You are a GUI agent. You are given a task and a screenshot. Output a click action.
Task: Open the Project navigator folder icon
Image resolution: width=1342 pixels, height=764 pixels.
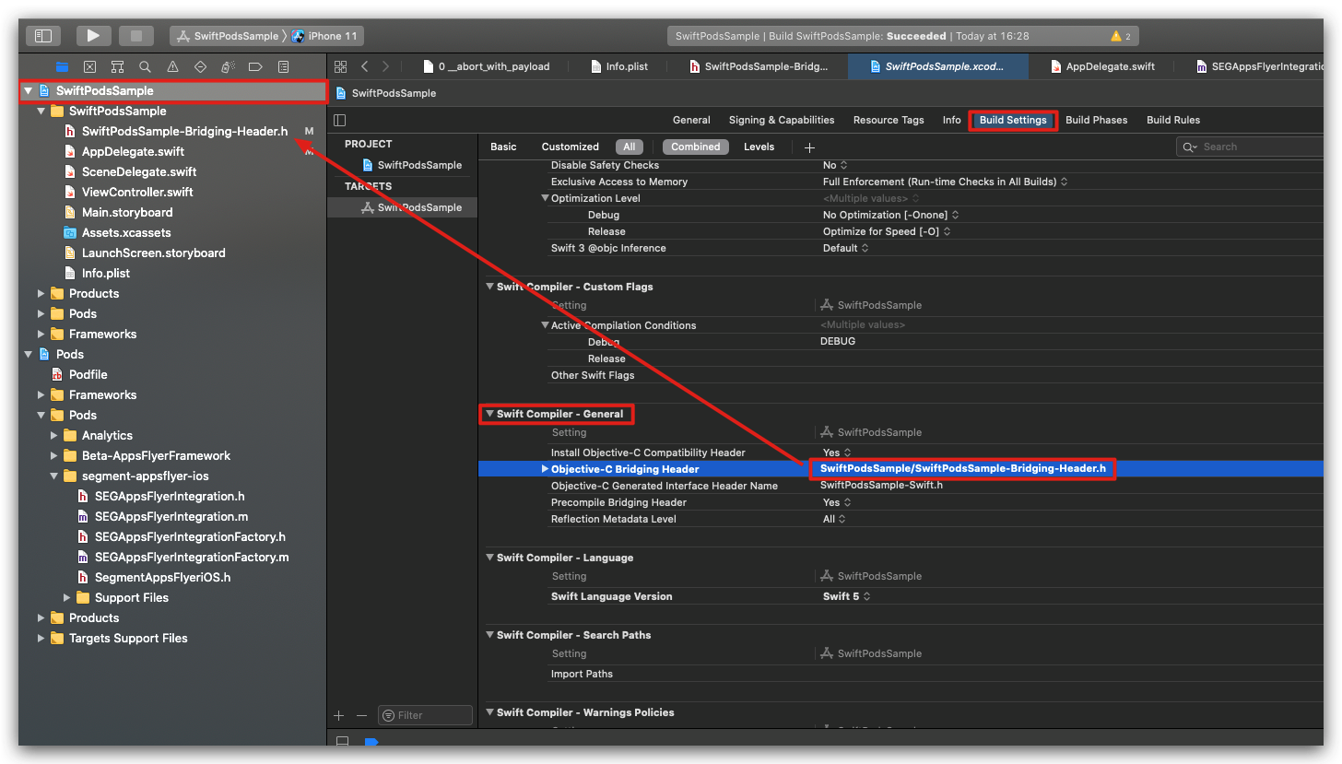62,66
